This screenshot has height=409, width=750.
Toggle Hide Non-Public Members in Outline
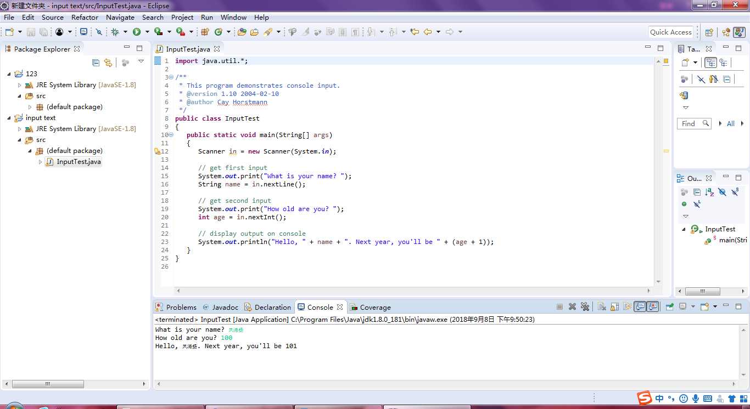click(684, 204)
